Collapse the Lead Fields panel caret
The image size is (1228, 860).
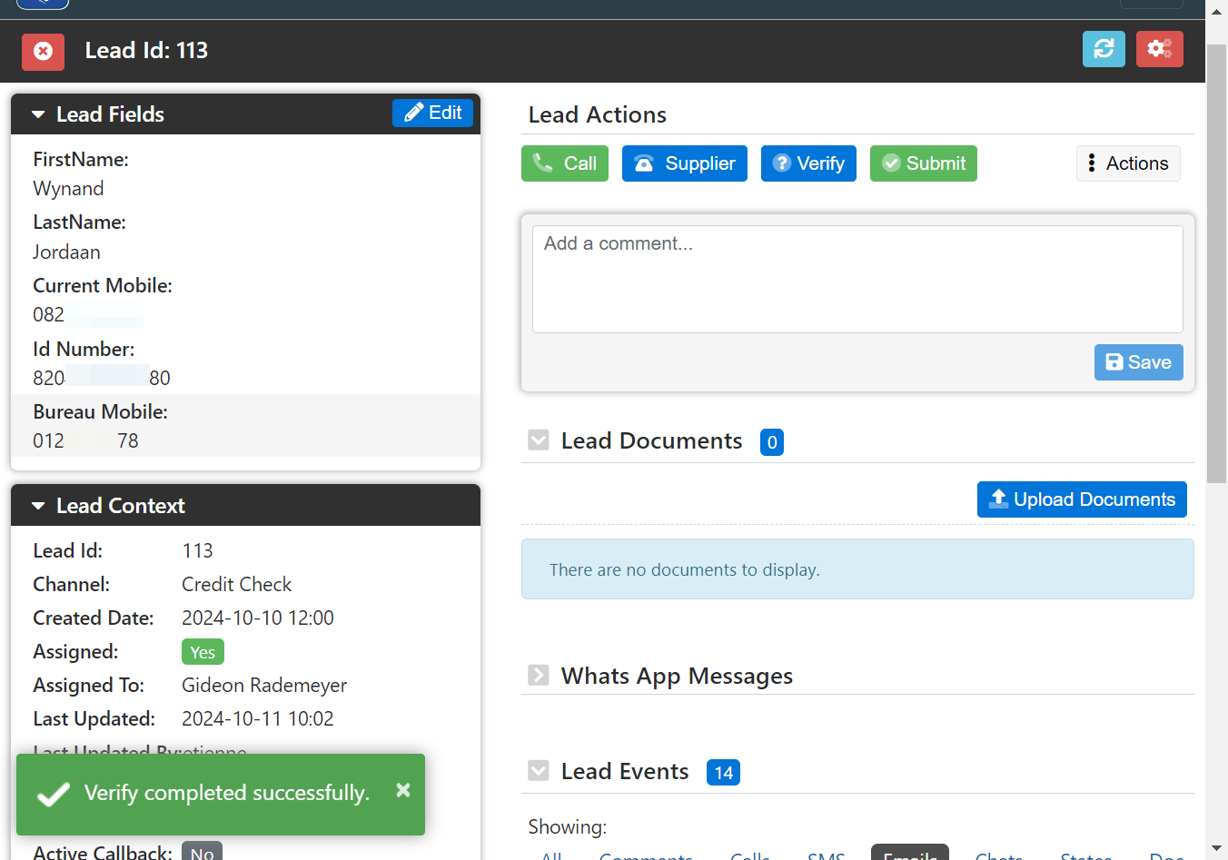[x=38, y=114]
